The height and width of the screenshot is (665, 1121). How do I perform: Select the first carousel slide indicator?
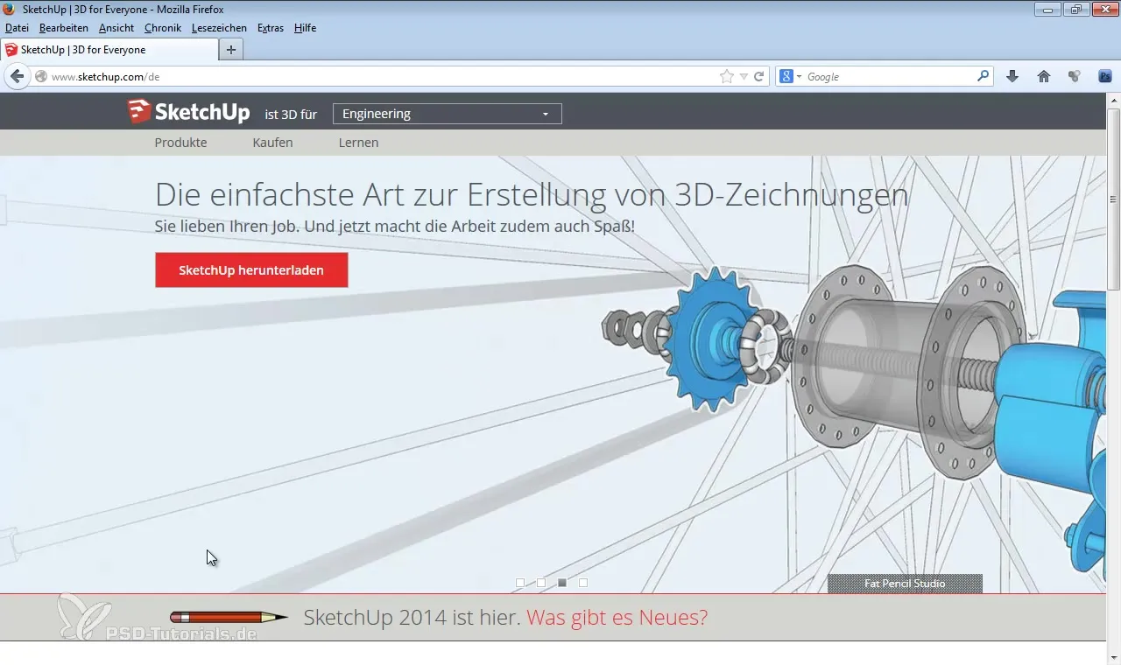[520, 583]
